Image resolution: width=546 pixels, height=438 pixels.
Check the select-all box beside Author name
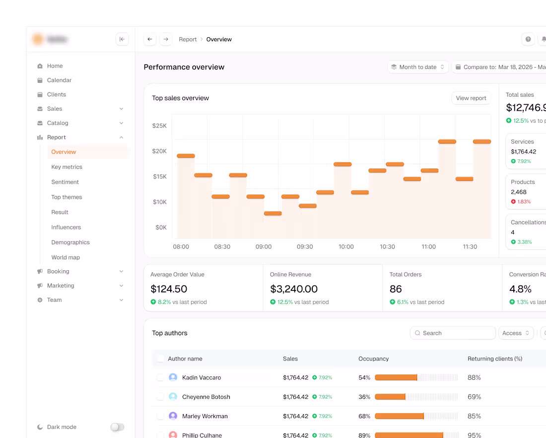coord(160,359)
